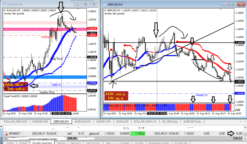The height and width of the screenshot is (144, 247).
Task: Maximize the GBPUSD,M1 chart window
Action: pos(233,4)
